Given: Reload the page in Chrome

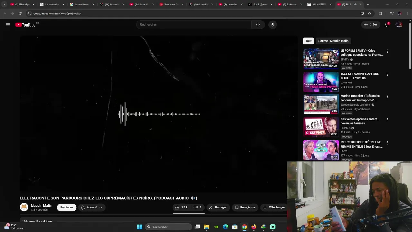Looking at the screenshot, I should [20, 14].
